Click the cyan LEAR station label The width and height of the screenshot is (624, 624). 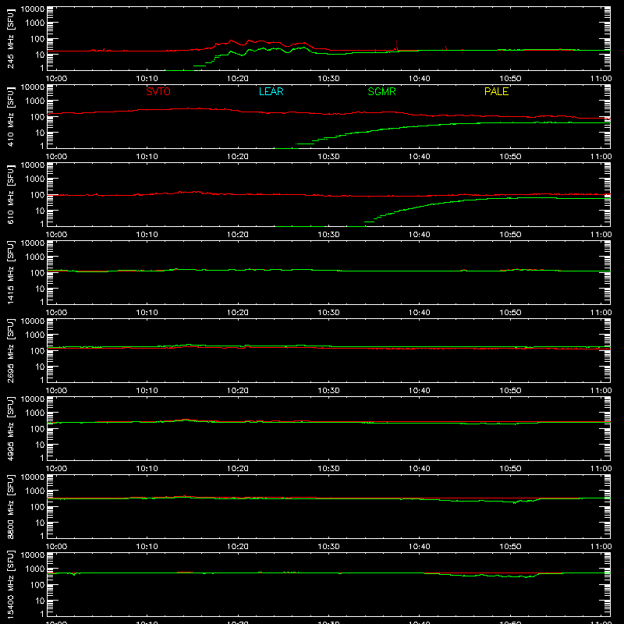click(271, 91)
